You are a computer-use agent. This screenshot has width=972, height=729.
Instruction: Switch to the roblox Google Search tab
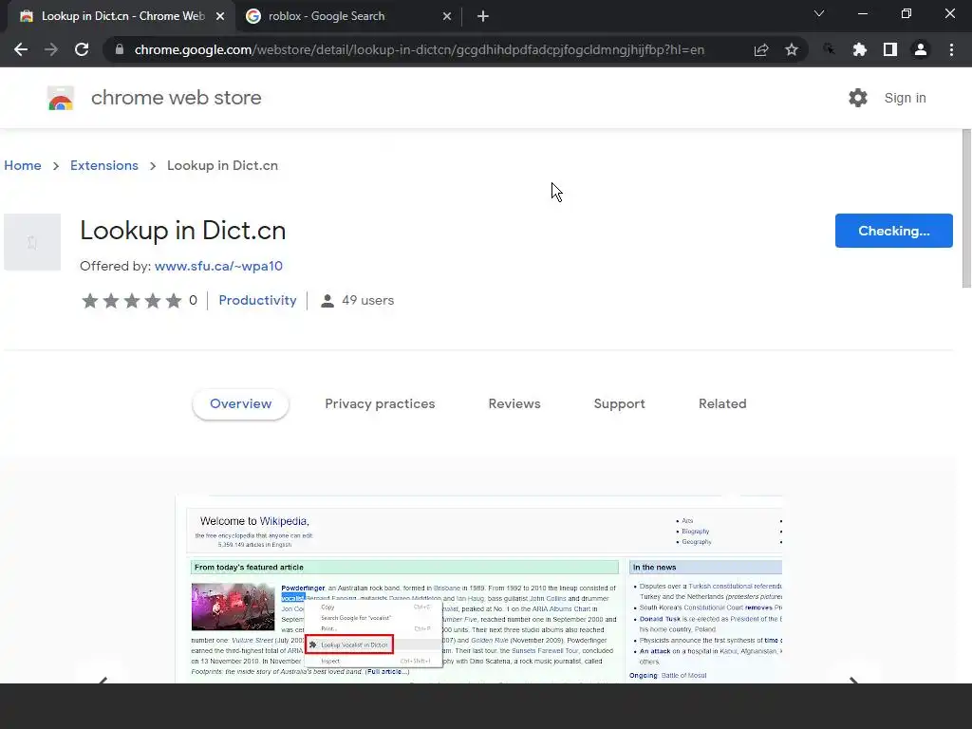coord(348,16)
